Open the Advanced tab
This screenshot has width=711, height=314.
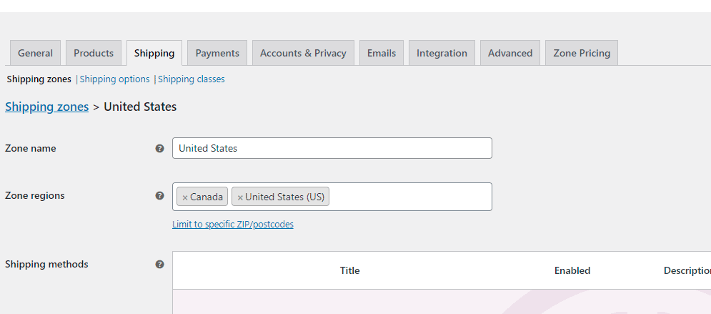tap(510, 53)
